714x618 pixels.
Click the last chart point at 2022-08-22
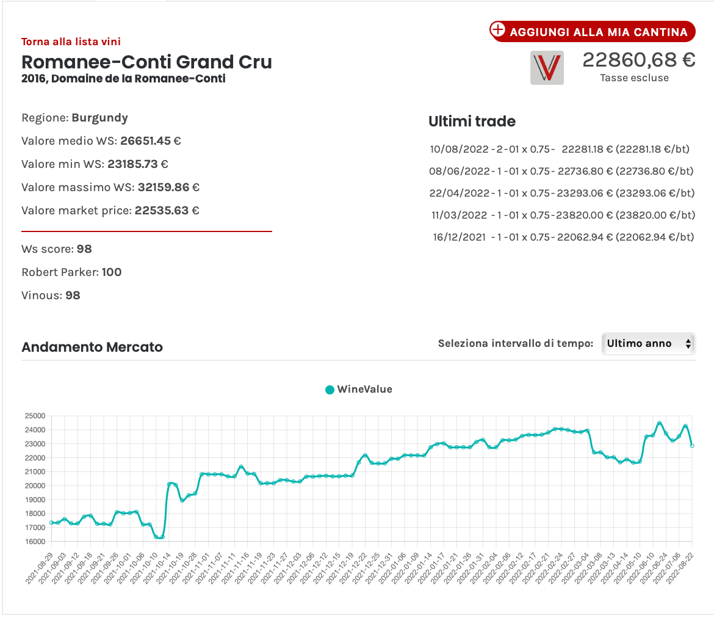coord(692,446)
